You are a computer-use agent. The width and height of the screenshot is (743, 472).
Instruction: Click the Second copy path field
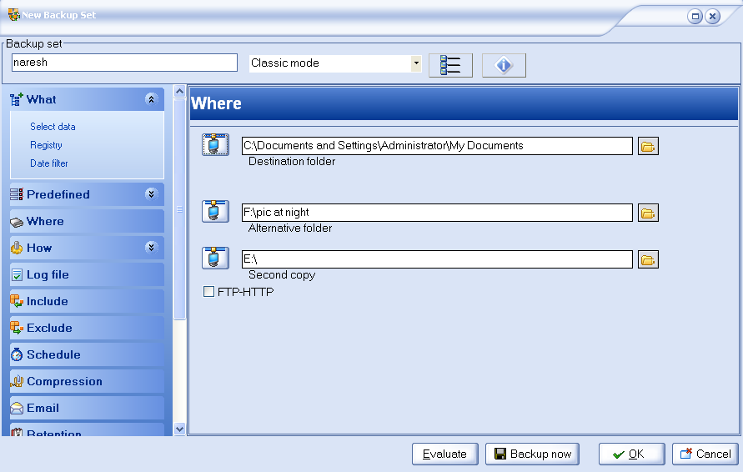pos(437,259)
